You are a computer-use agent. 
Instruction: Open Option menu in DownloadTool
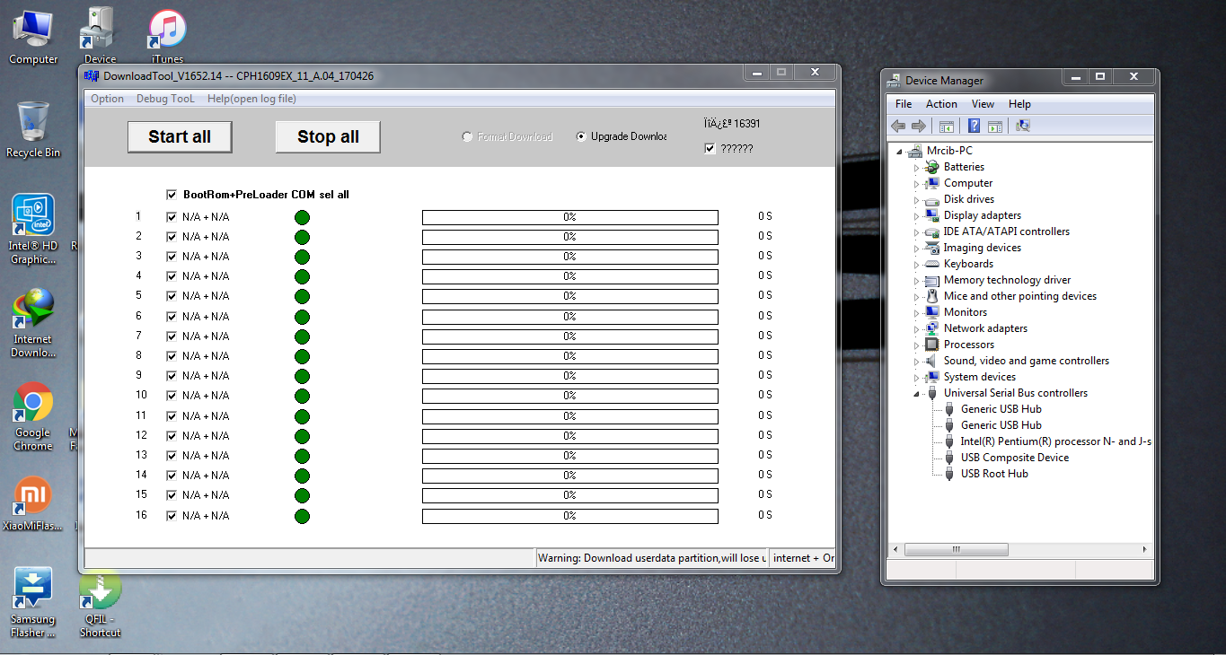[108, 99]
